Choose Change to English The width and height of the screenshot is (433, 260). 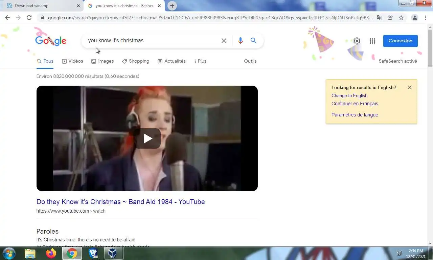[349, 95]
